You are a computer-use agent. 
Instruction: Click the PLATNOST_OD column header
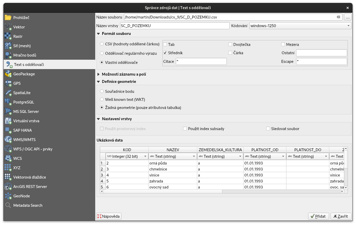pos(265,150)
